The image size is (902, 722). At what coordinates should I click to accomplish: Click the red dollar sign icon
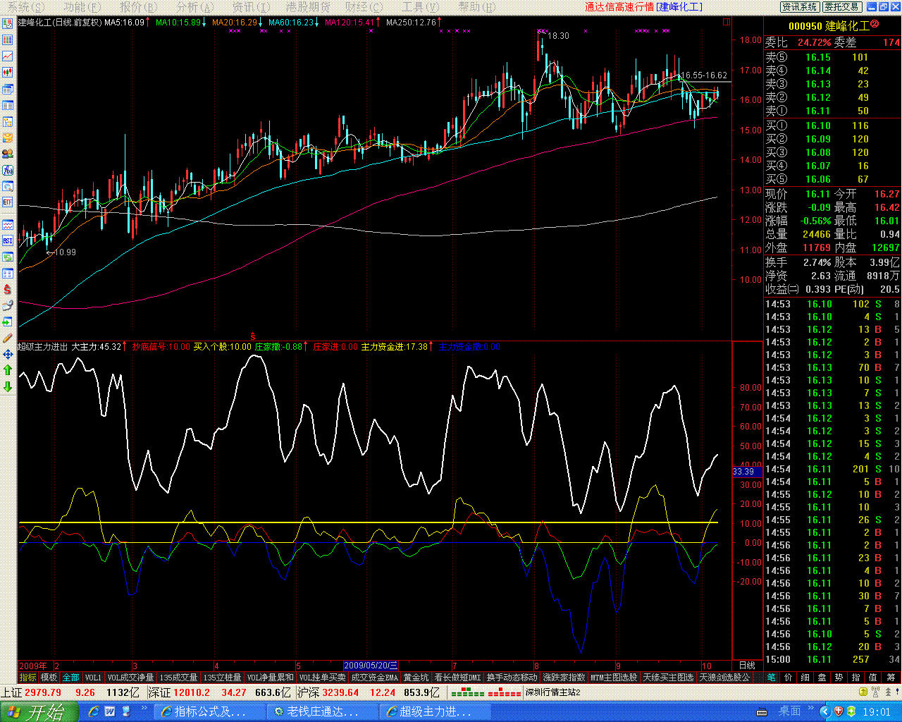[8, 289]
